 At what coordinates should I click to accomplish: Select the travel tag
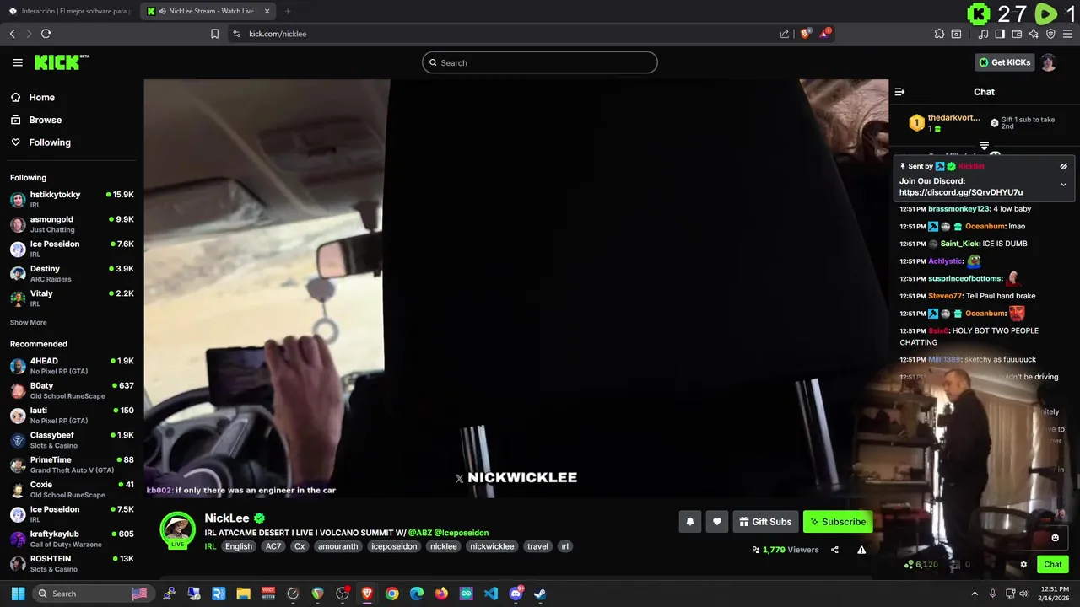click(x=537, y=546)
